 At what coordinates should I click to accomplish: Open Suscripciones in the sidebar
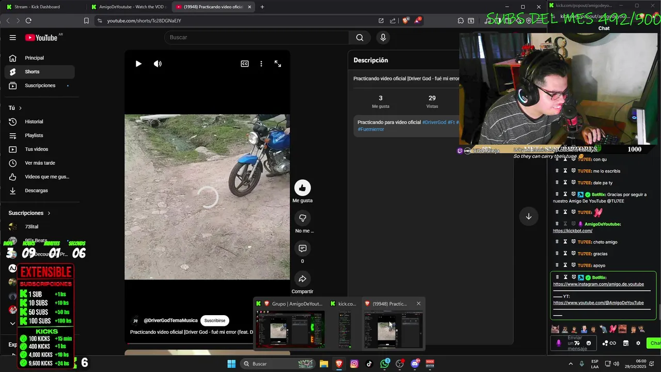pos(40,85)
